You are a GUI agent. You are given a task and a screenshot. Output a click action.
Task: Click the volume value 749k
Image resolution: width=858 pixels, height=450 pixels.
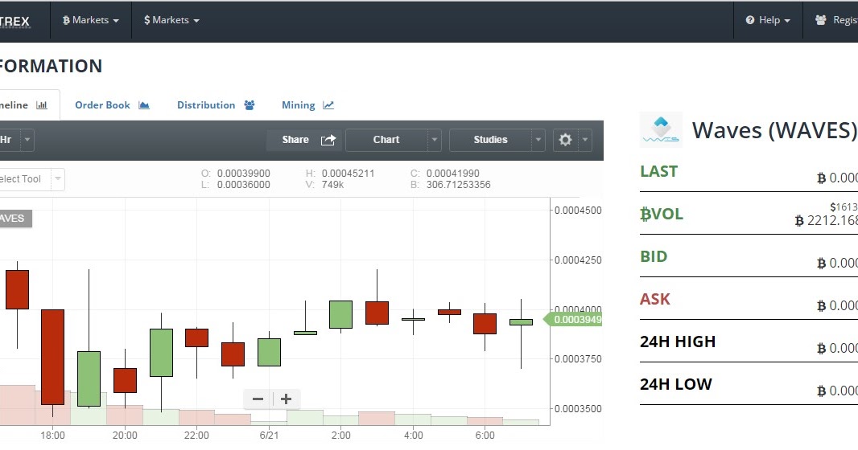(332, 185)
